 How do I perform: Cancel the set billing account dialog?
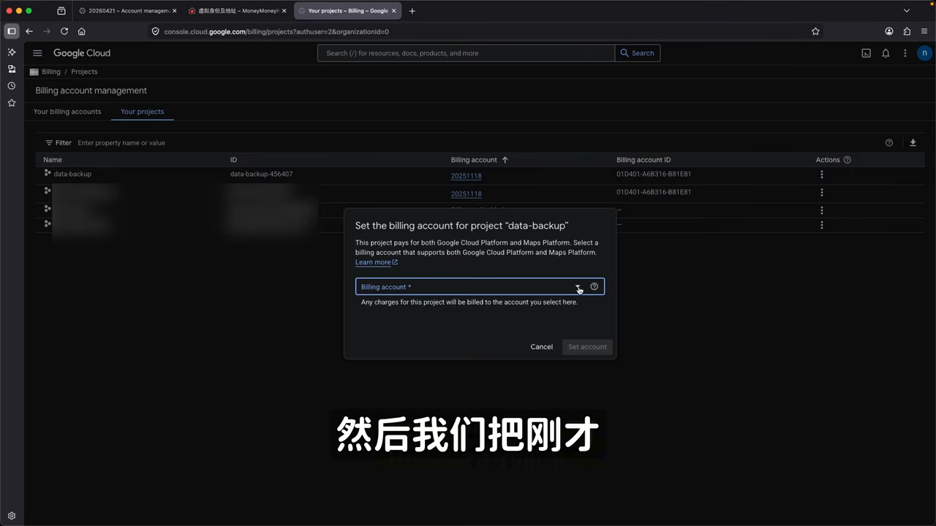point(542,347)
